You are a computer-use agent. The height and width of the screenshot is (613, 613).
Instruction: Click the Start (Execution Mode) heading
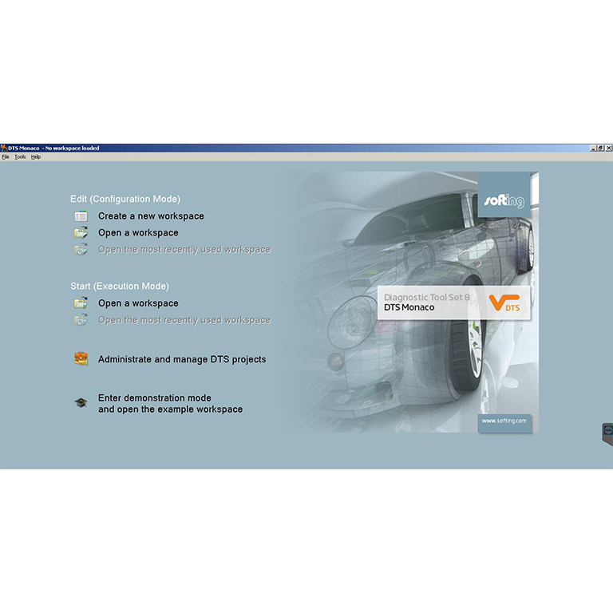(120, 287)
